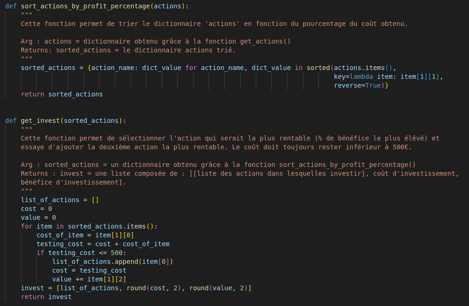
Task: Click the 'list_of_actions = []' assignment line
Action: [x=59, y=200]
